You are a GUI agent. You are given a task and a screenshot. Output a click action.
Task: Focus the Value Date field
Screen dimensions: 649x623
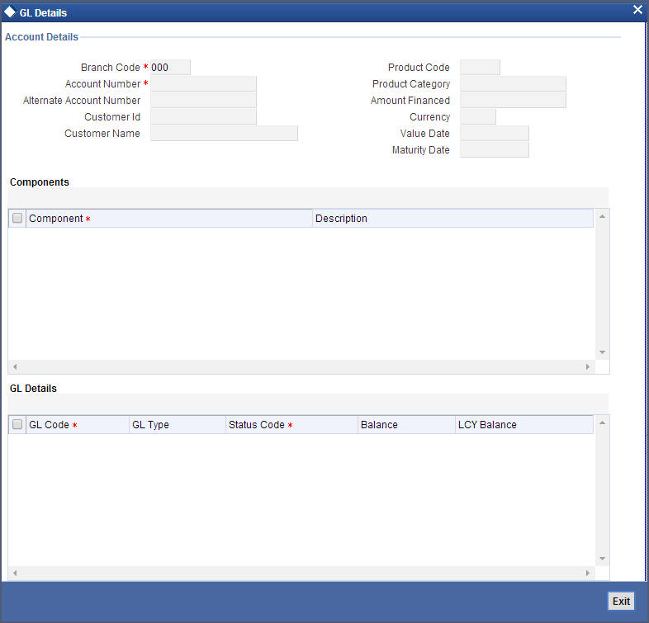[495, 134]
